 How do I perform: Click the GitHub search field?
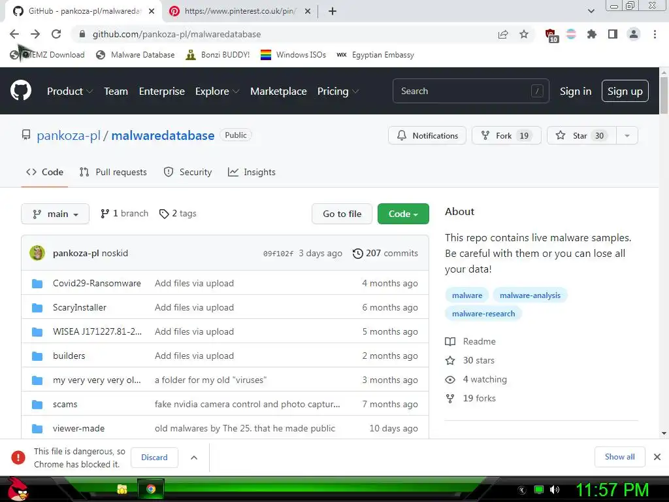tap(470, 91)
